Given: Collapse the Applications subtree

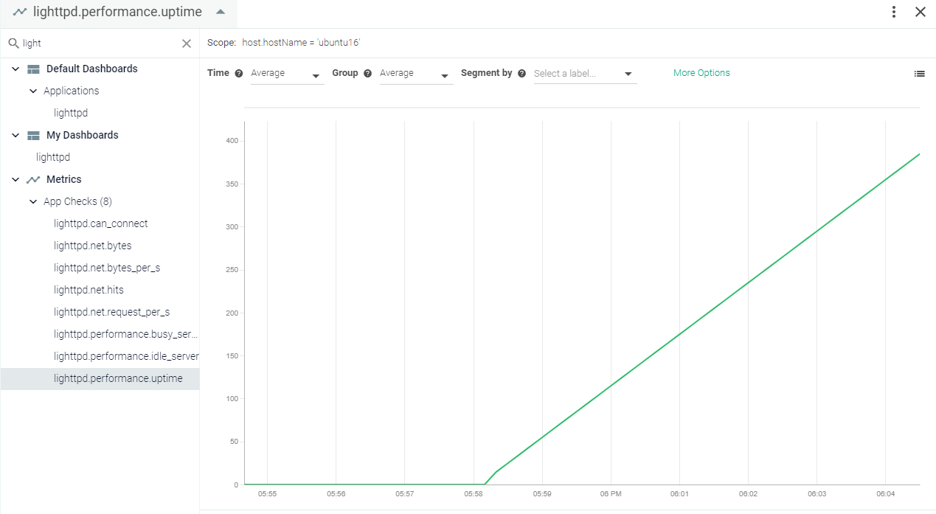Looking at the screenshot, I should pyautogui.click(x=33, y=91).
